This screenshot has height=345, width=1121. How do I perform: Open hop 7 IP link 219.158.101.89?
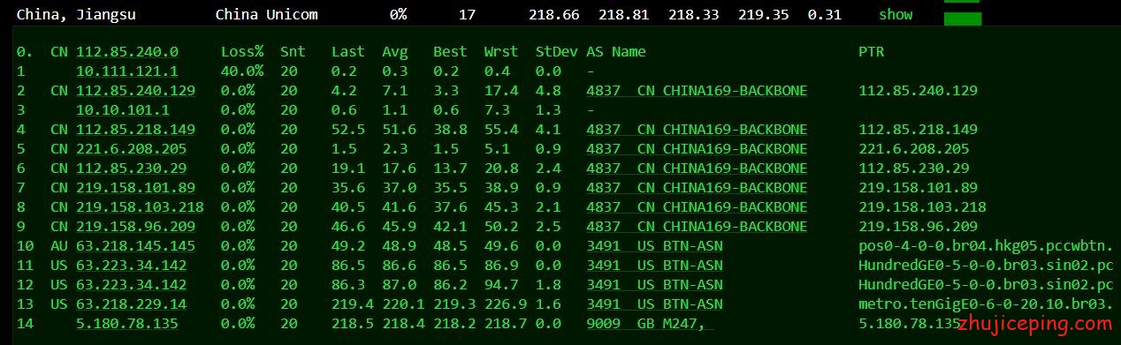135,187
